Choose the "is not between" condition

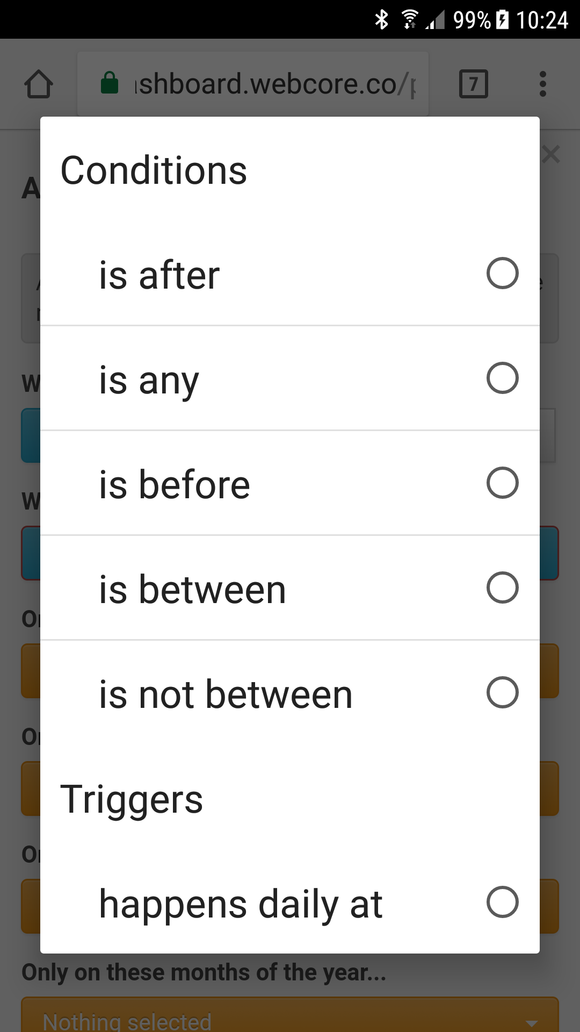click(290, 692)
